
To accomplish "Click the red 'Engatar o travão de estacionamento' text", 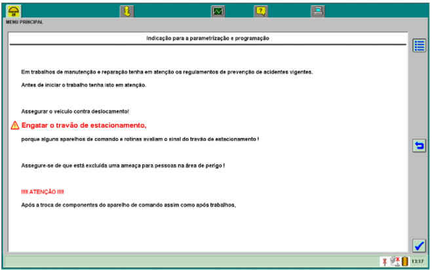I will coord(84,125).
